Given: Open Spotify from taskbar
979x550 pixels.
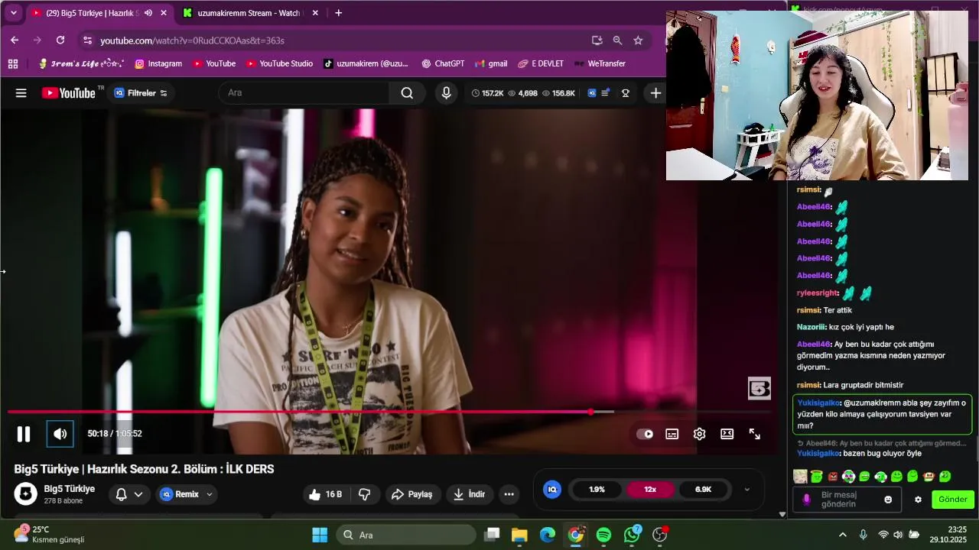Looking at the screenshot, I should click(603, 535).
